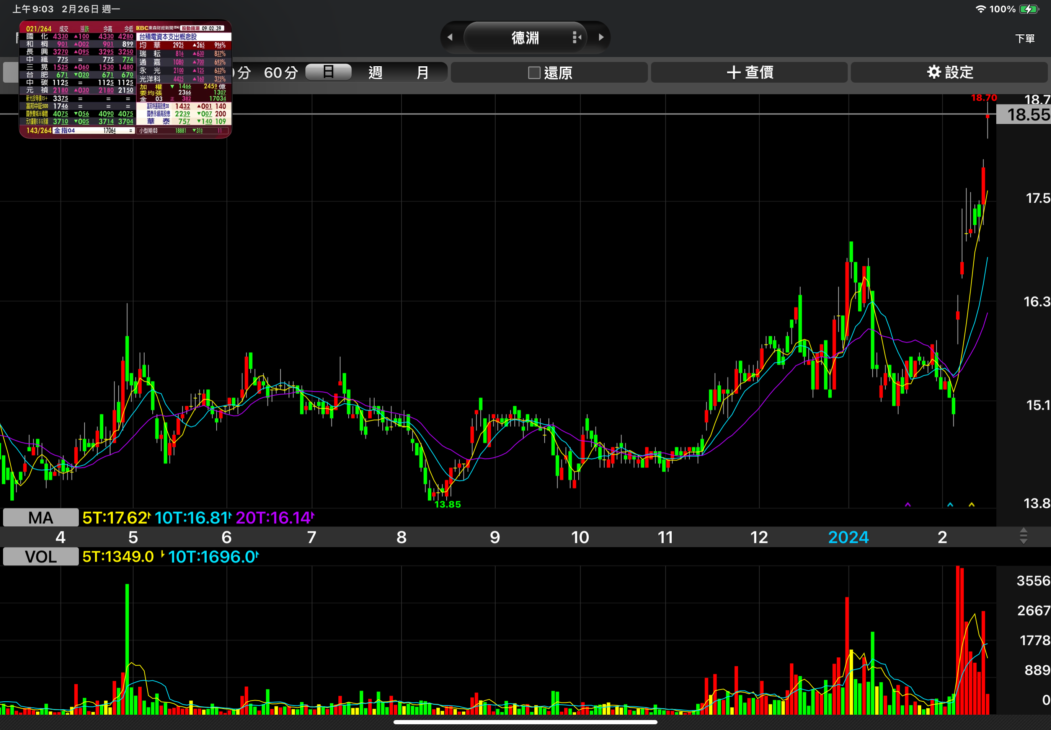Tap the time display 上午9:03
Image resolution: width=1051 pixels, height=730 pixels.
coord(33,9)
